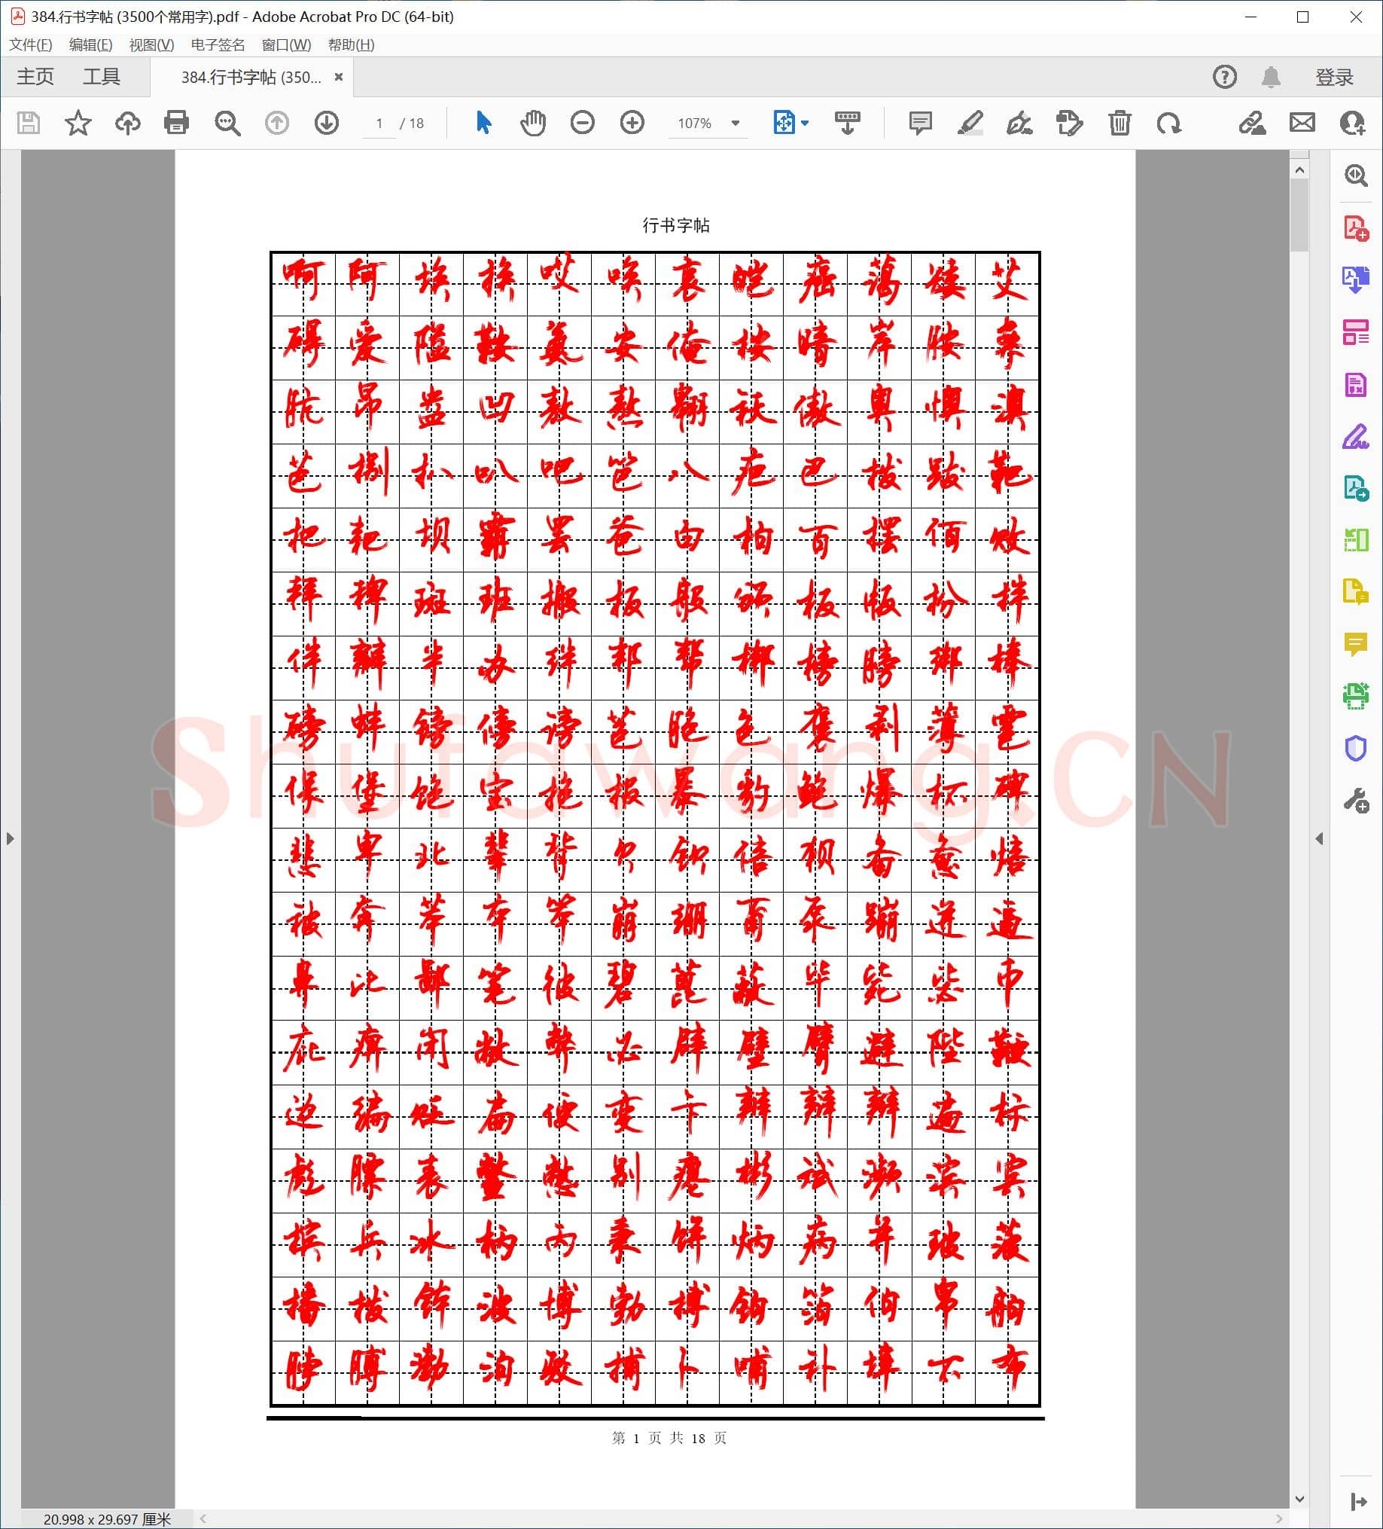
Task: Click the zoom in plus icon
Action: 632,122
